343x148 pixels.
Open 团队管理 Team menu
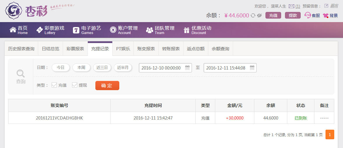(160, 30)
